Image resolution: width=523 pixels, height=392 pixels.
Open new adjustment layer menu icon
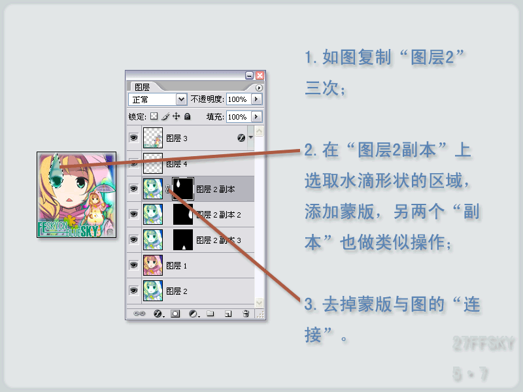(x=194, y=314)
